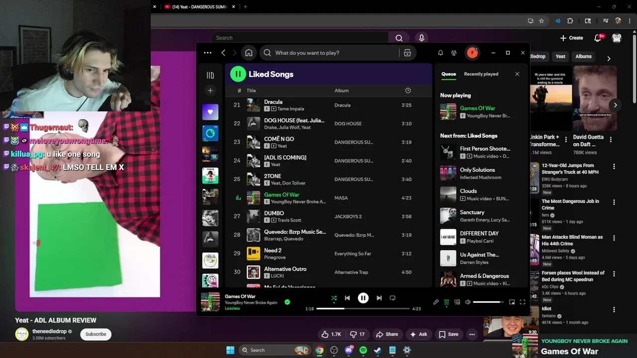
Task: Pause Liked Songs with green button
Action: tap(238, 74)
